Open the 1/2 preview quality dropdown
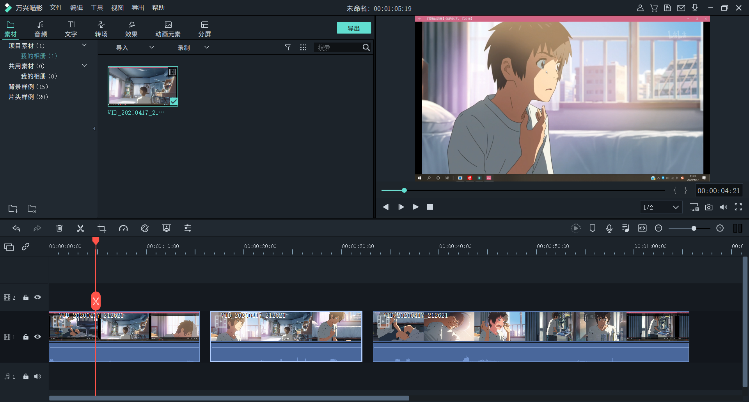Screen dimensions: 749x402 coord(661,207)
